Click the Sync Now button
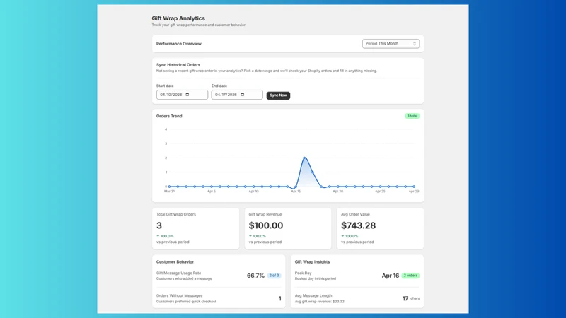The height and width of the screenshot is (318, 566). point(278,95)
